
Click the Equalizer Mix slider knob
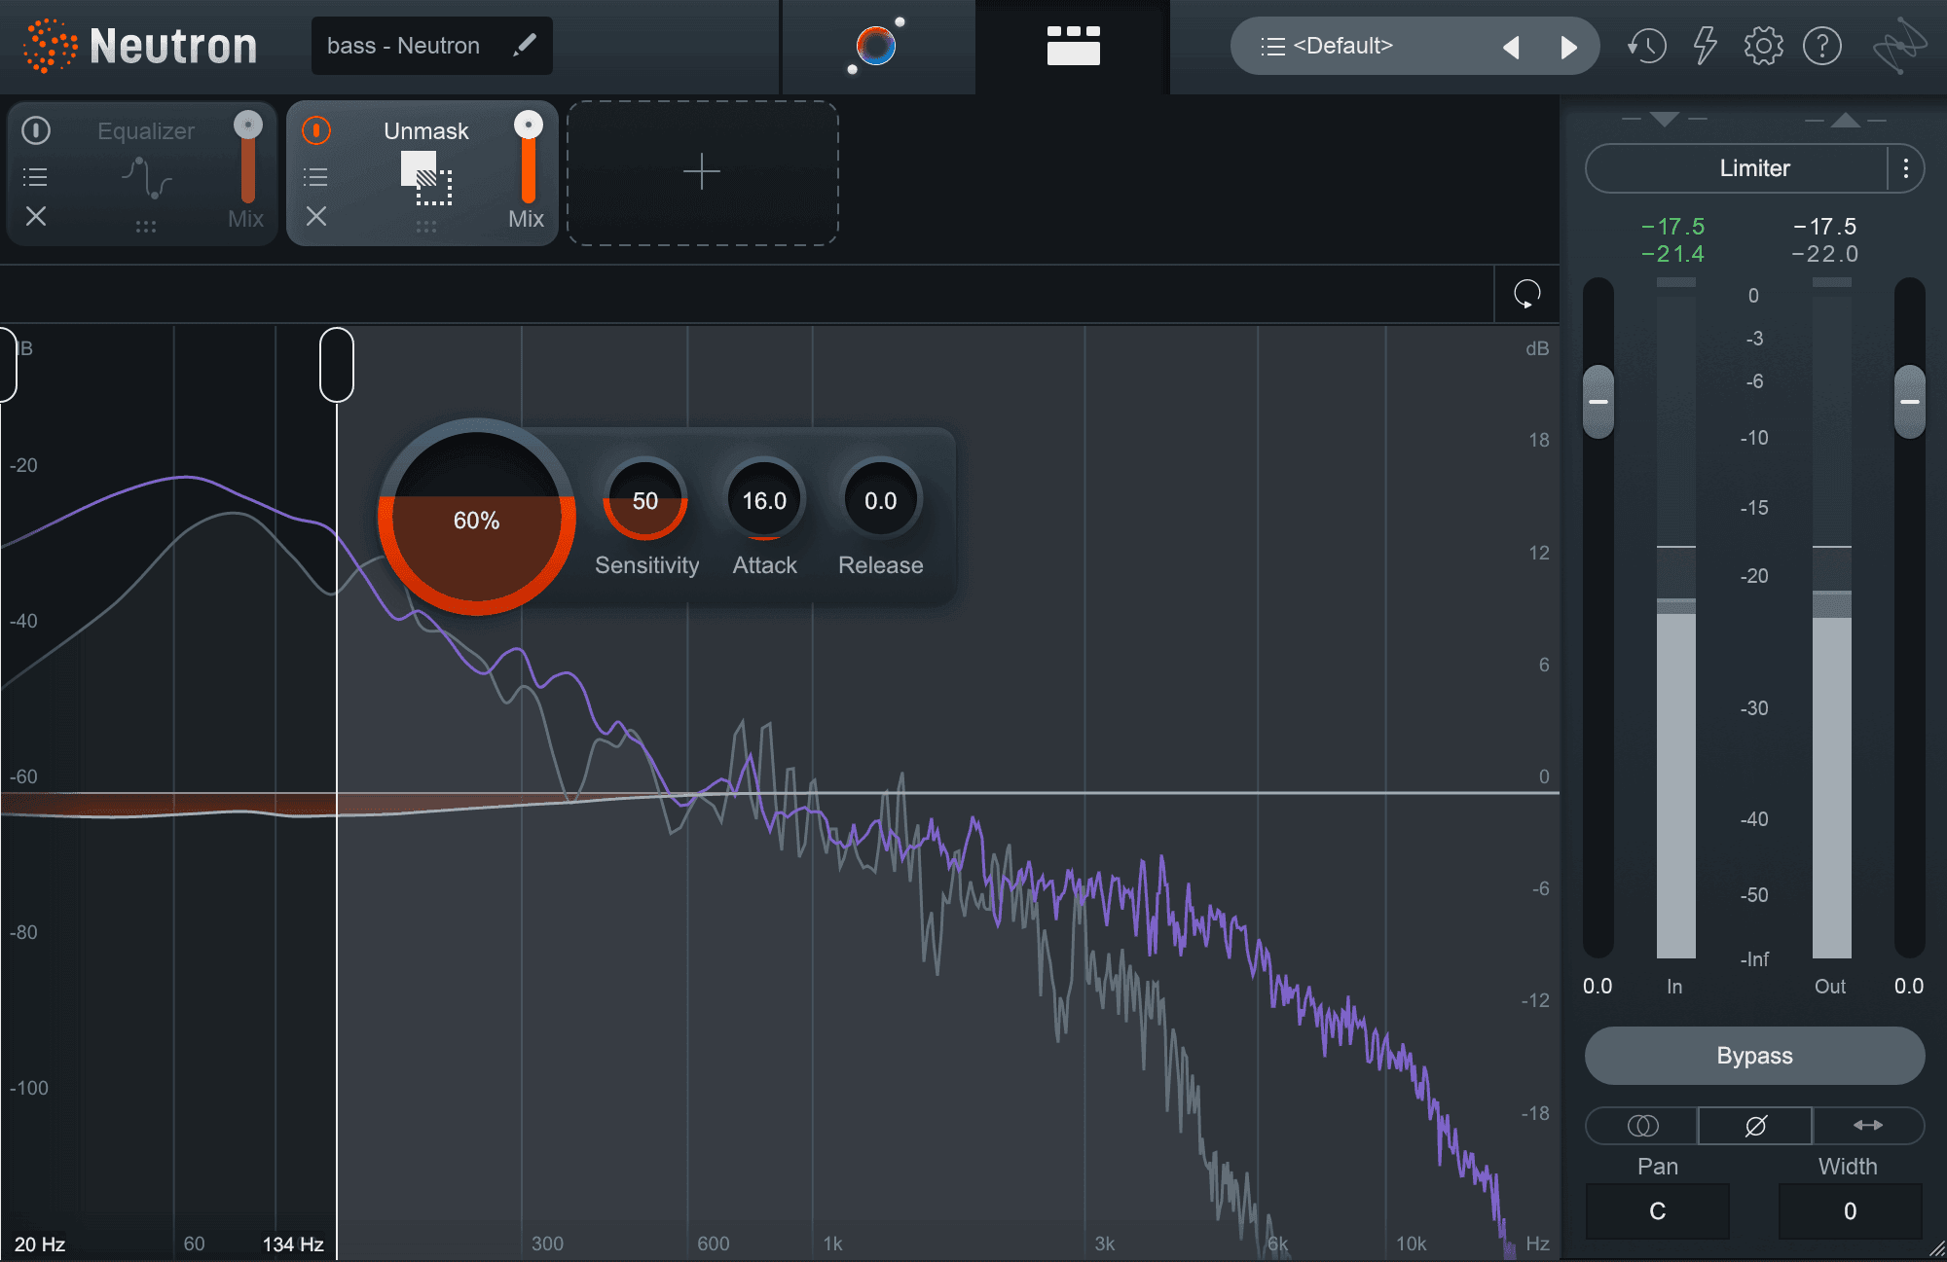tap(248, 125)
